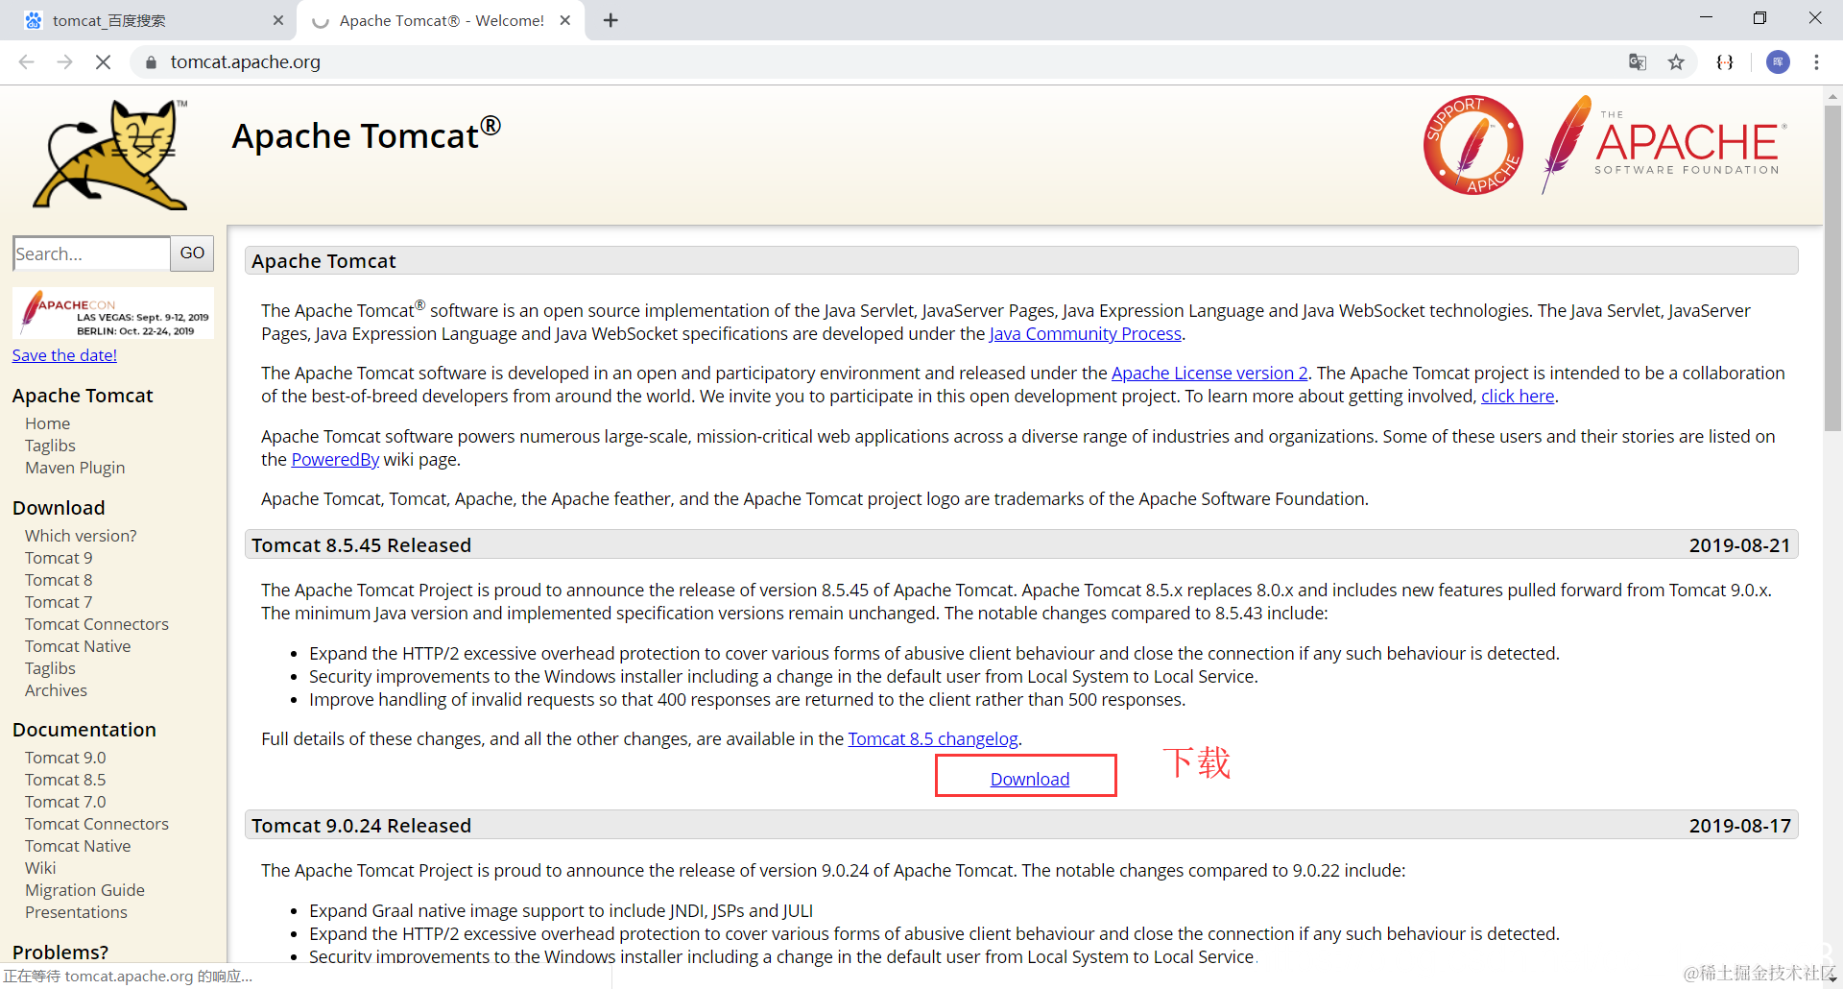Image resolution: width=1843 pixels, height=989 pixels.
Task: Click the Problems? sidebar heading
Action: tap(60, 953)
